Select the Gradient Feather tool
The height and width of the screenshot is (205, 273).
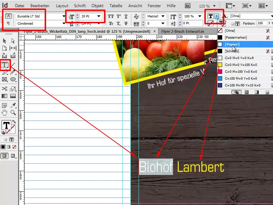coord(13,96)
